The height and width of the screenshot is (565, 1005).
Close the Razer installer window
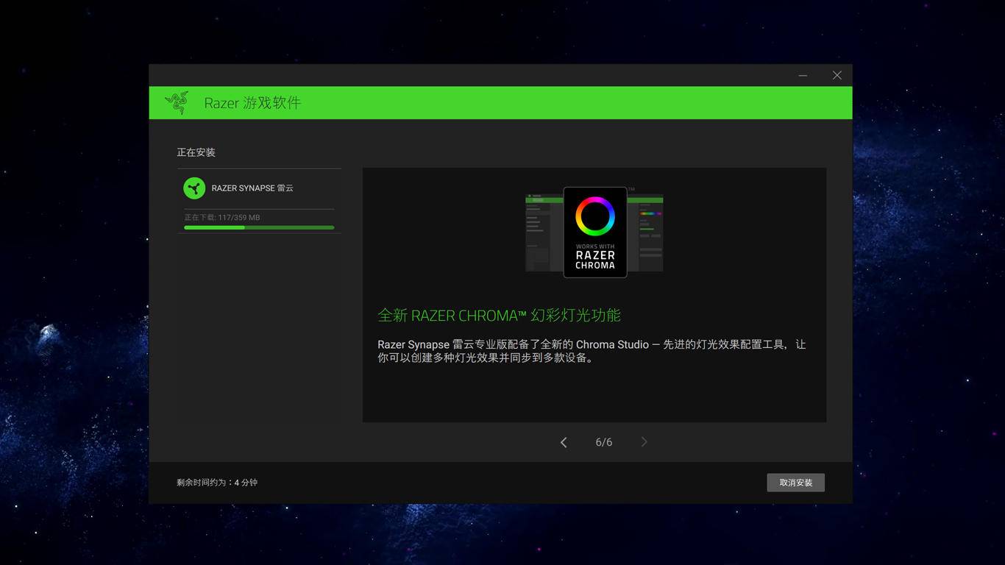[837, 75]
